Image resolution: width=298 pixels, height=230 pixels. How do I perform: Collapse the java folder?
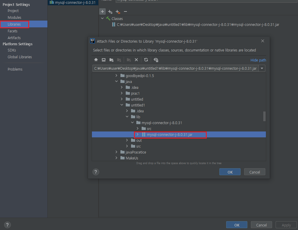(x=116, y=81)
